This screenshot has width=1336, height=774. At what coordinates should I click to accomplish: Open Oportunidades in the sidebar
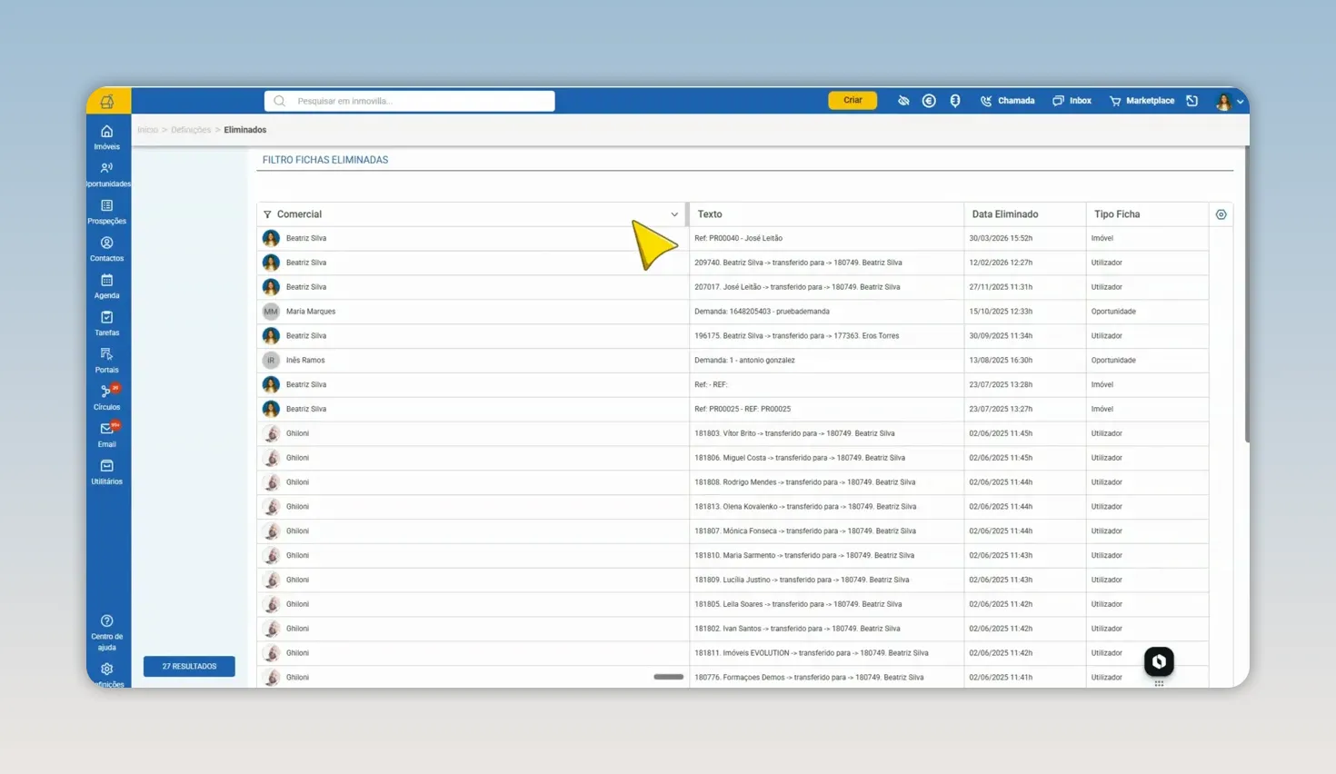tap(106, 174)
